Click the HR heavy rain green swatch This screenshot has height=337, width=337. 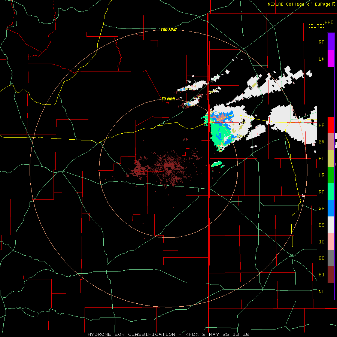(x=331, y=175)
